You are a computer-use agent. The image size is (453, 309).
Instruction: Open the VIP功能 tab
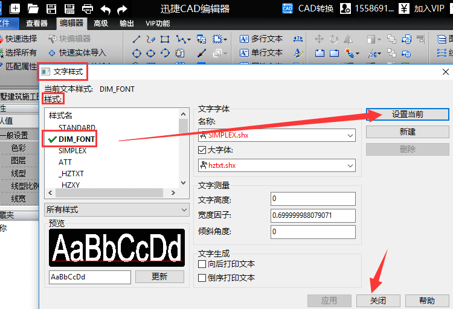(158, 24)
